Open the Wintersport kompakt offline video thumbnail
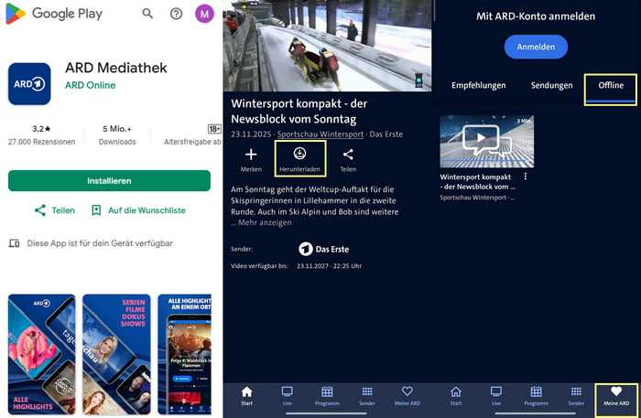641x418 pixels. click(x=487, y=140)
